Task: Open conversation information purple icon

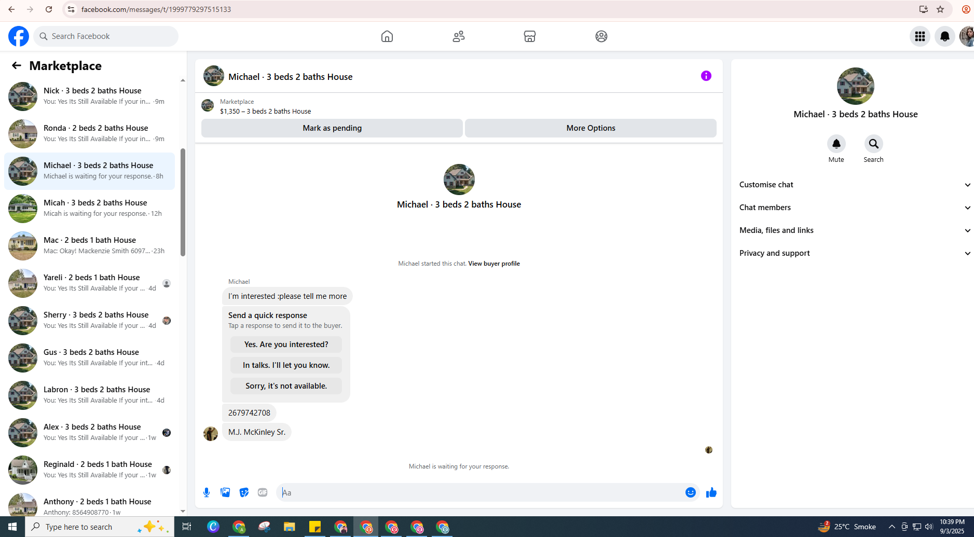Action: coord(706,76)
